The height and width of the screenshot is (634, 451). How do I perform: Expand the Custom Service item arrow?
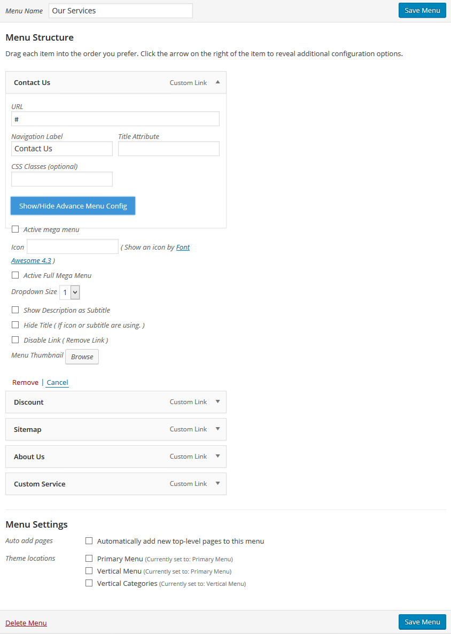[218, 483]
